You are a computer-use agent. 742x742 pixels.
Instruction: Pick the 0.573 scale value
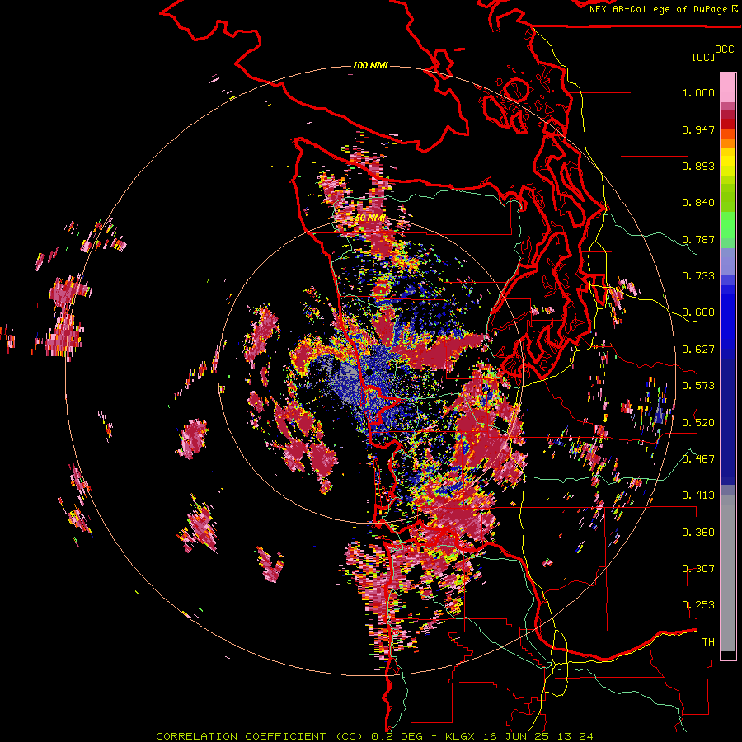(698, 386)
